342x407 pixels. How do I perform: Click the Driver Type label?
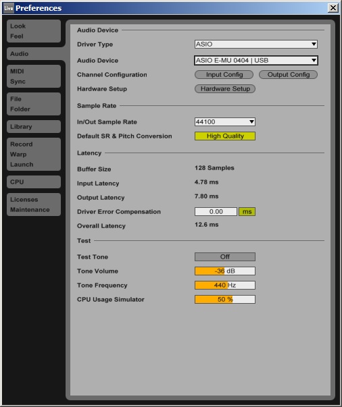point(95,45)
